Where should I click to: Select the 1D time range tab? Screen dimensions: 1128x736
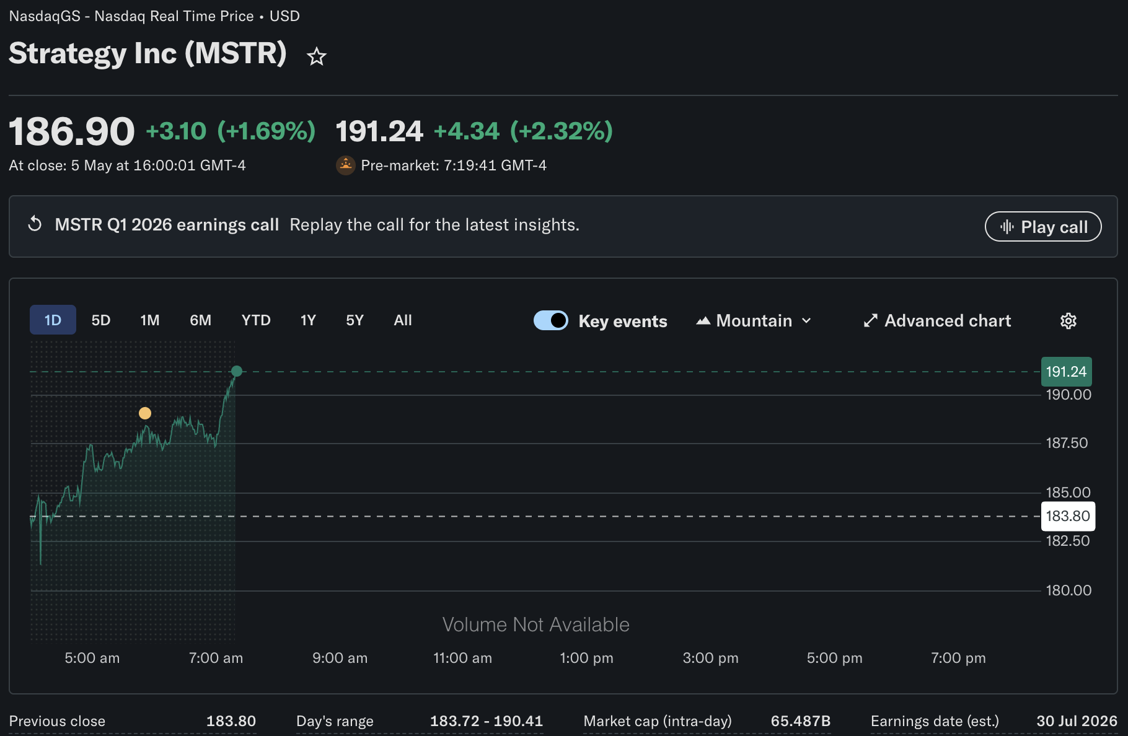tap(53, 320)
